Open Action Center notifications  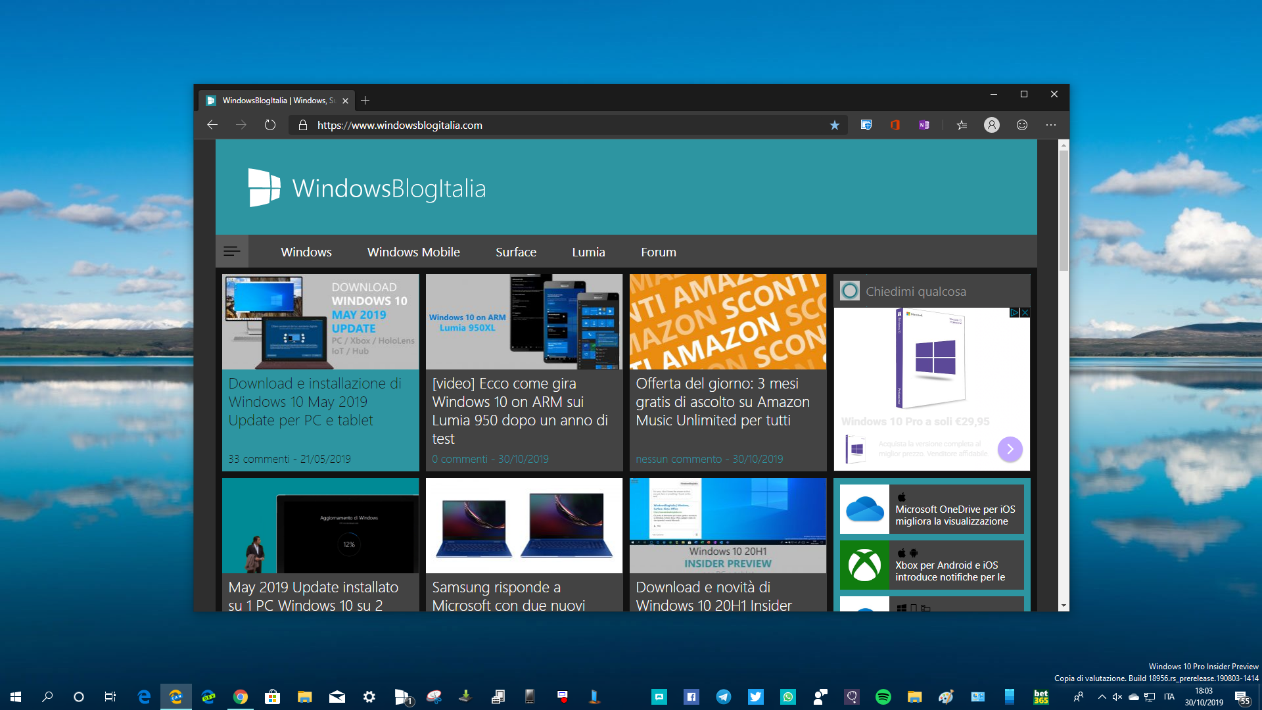pyautogui.click(x=1242, y=698)
